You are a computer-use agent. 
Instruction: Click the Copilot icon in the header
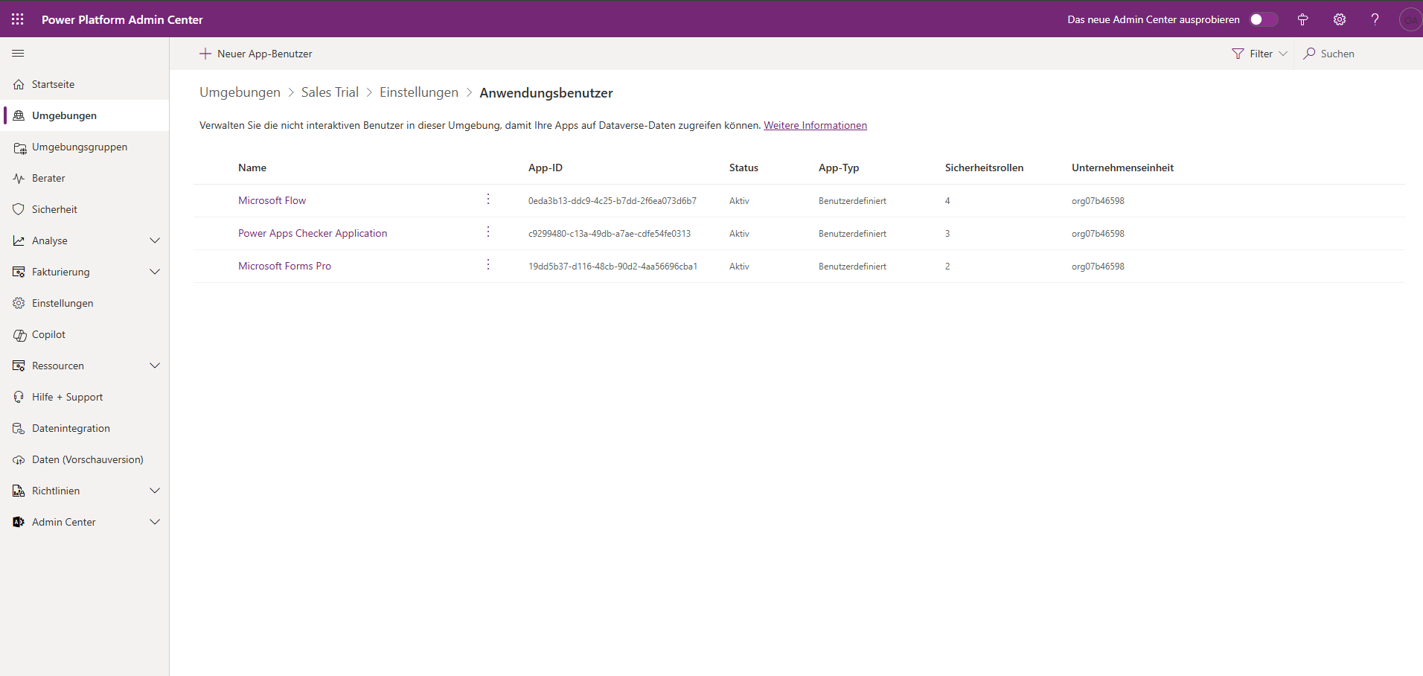point(1302,19)
